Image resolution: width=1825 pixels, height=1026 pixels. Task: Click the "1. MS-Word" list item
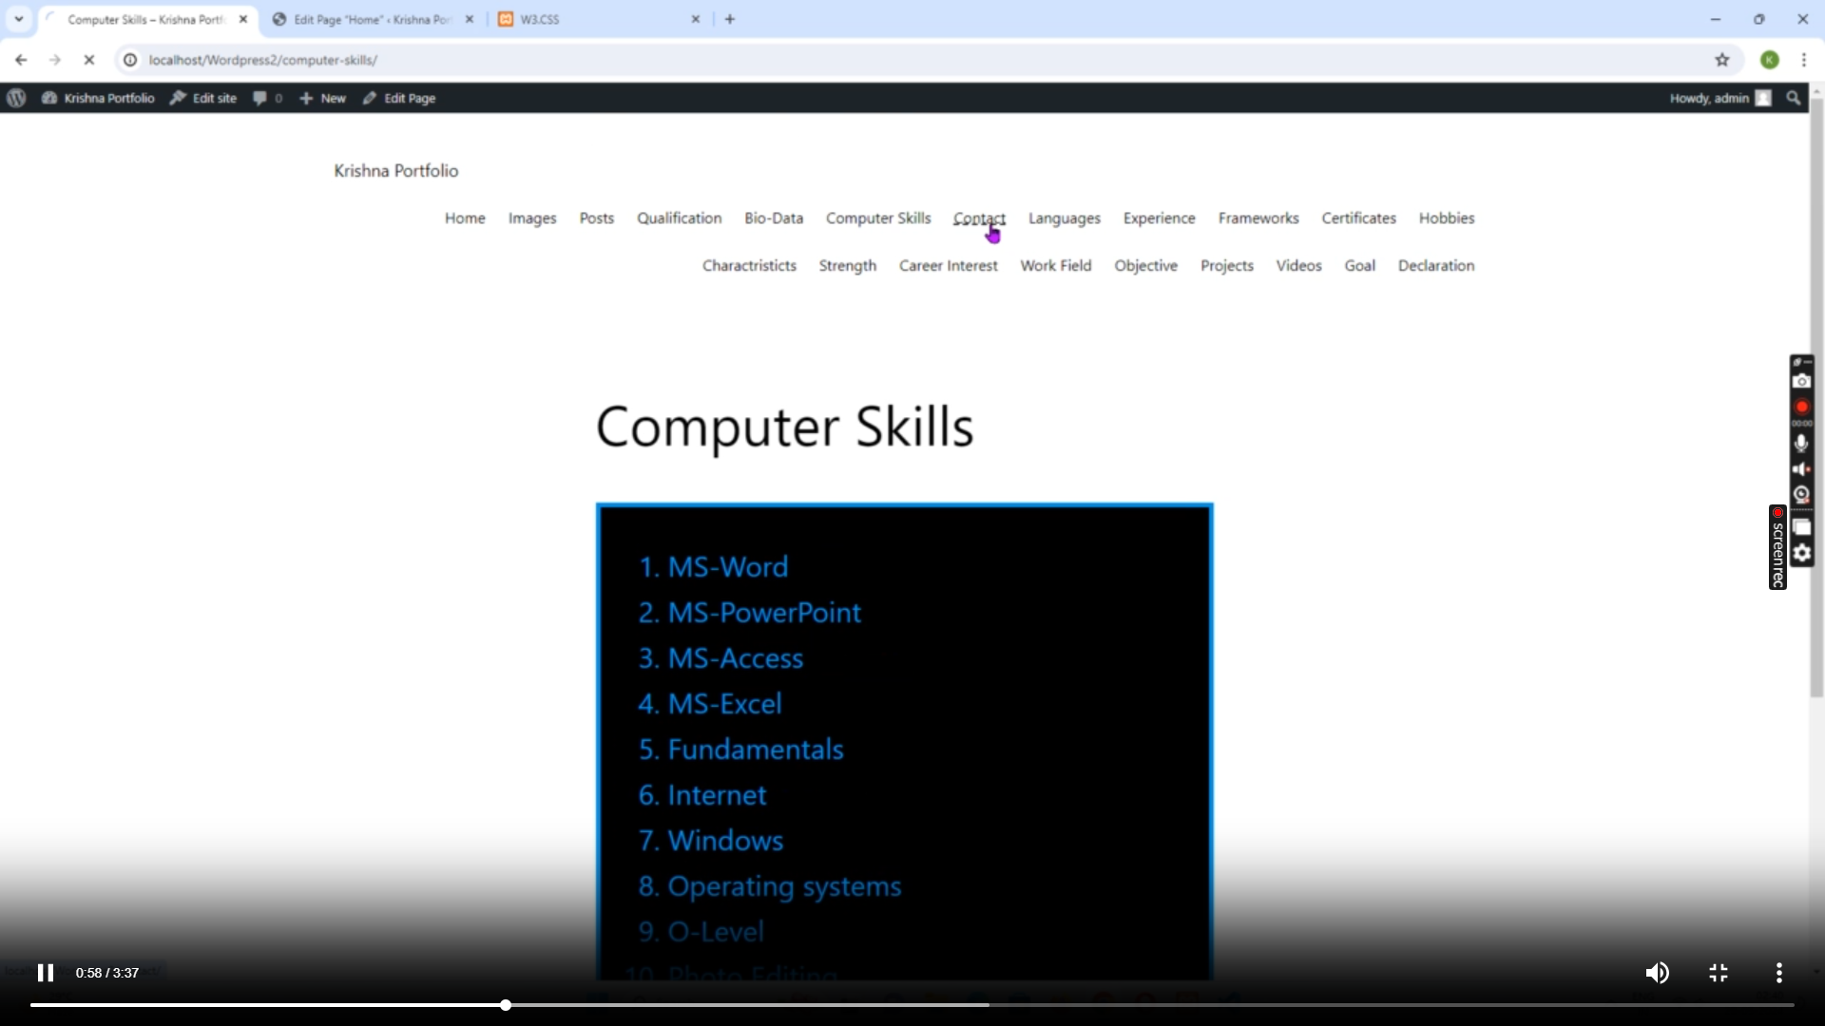coord(714,567)
